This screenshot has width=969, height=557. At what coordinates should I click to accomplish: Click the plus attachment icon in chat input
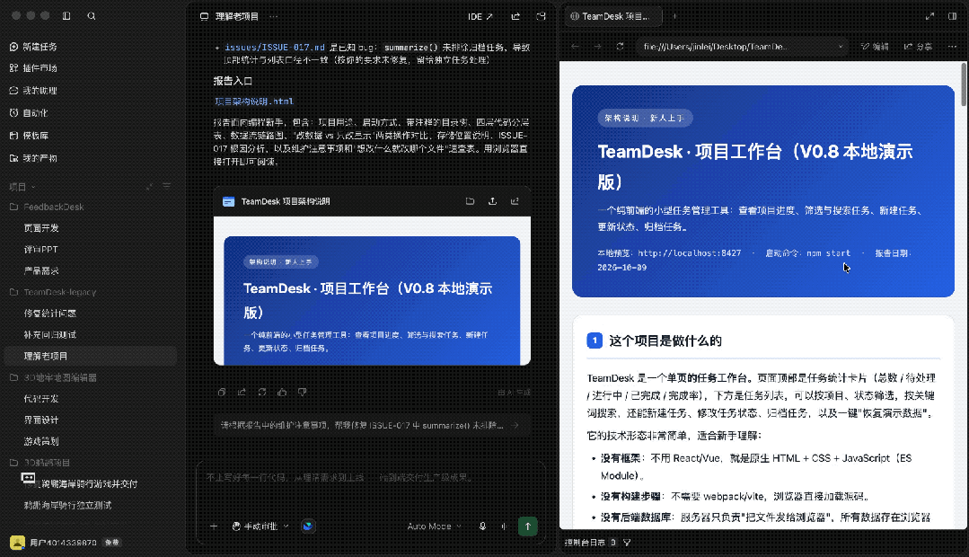(214, 526)
